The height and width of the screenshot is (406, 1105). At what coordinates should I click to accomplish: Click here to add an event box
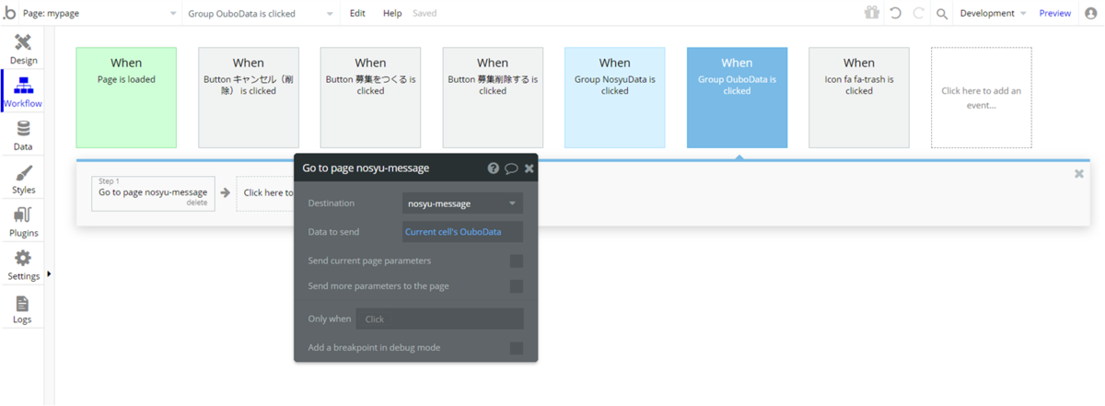(x=982, y=98)
